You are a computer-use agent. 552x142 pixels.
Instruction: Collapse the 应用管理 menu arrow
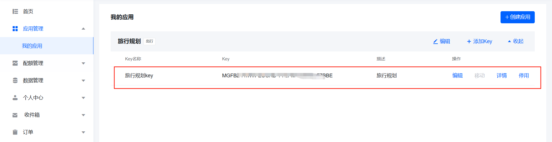(x=83, y=29)
